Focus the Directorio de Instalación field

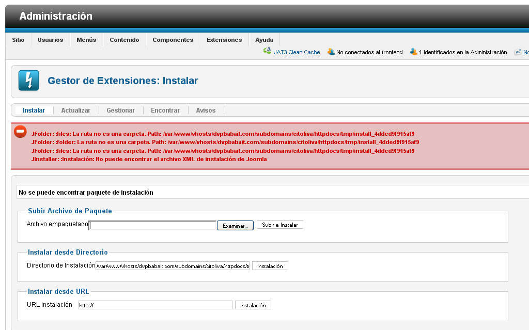173,266
